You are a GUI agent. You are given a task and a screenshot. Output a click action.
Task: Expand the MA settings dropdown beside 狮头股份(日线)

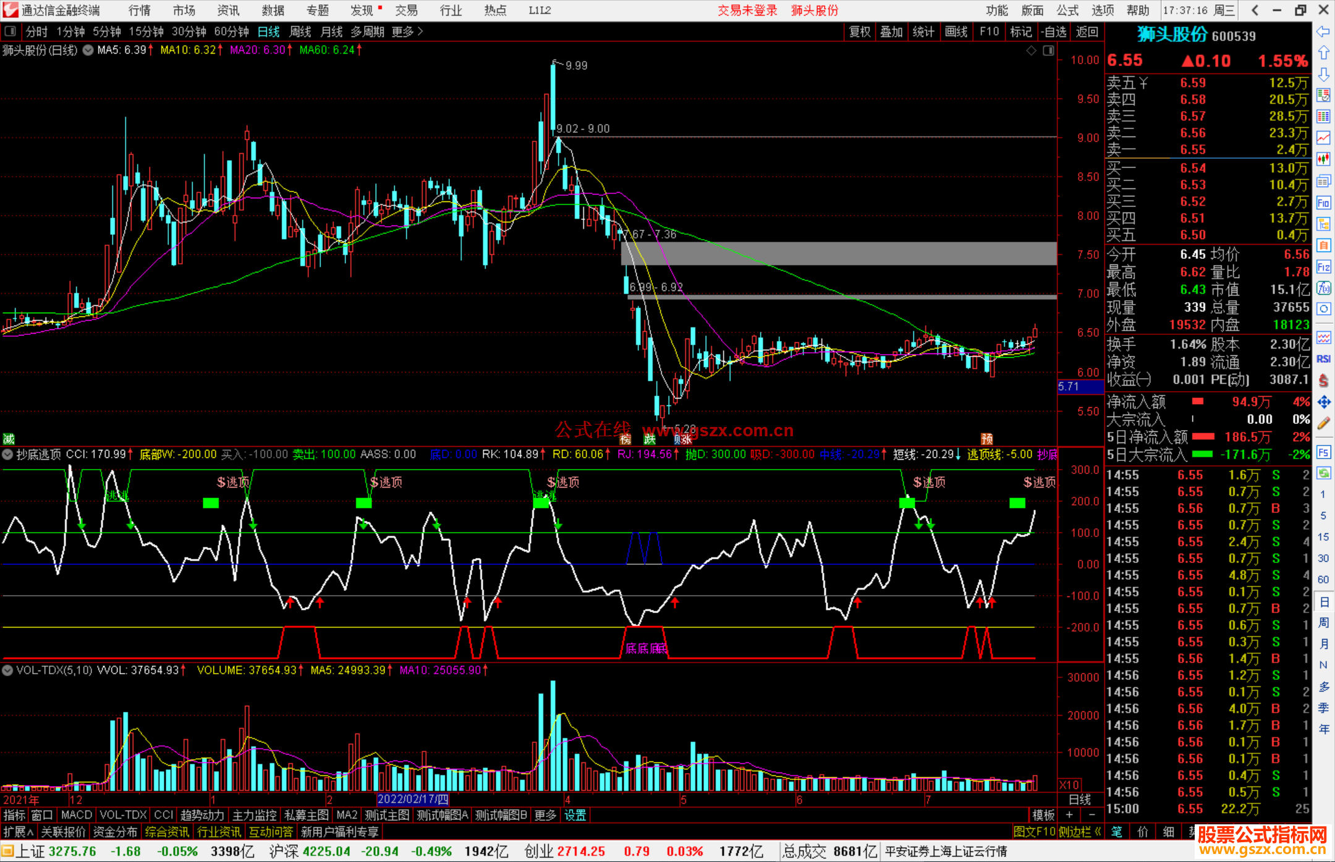88,50
